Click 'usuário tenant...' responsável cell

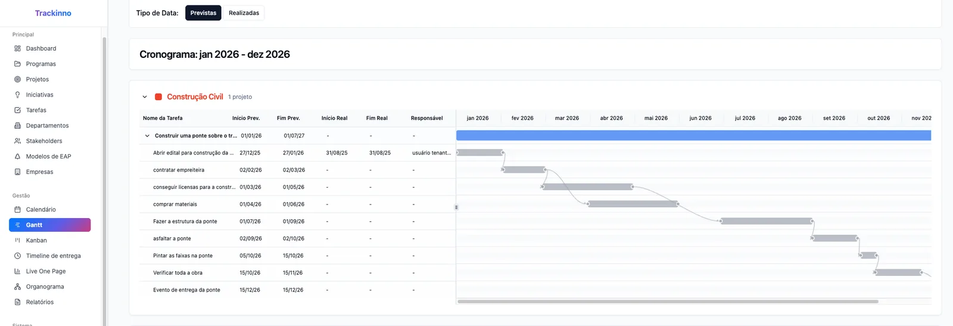pyautogui.click(x=431, y=153)
